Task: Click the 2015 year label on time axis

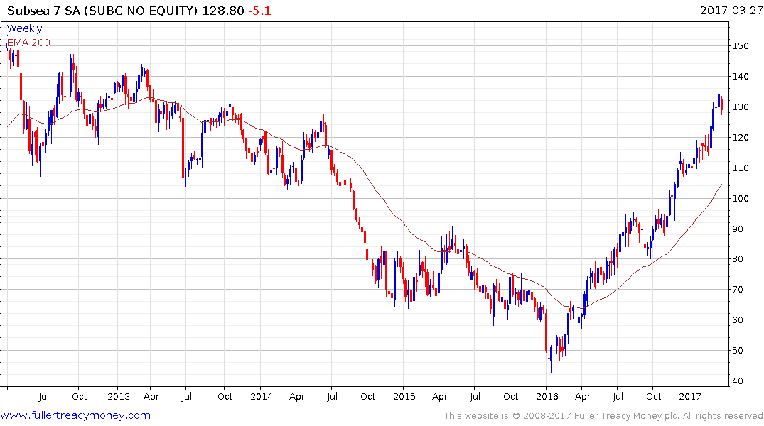Action: pos(404,396)
